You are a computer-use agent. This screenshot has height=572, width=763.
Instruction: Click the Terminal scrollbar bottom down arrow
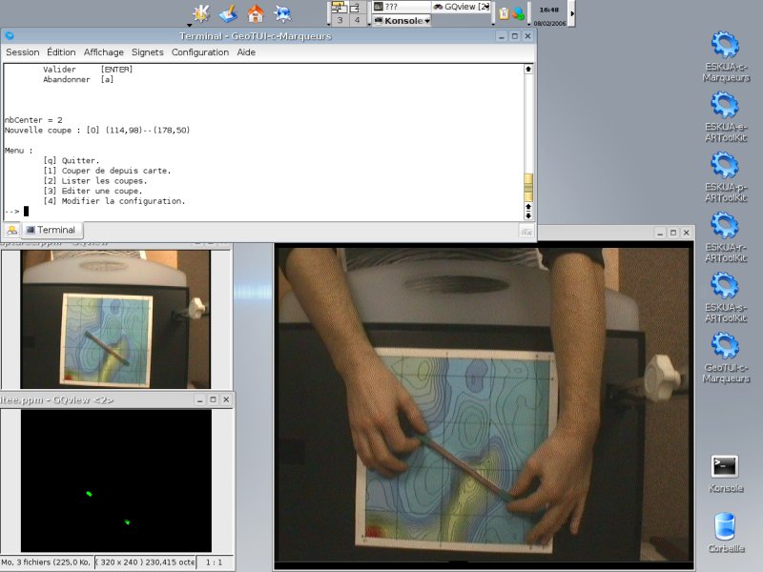coord(528,215)
